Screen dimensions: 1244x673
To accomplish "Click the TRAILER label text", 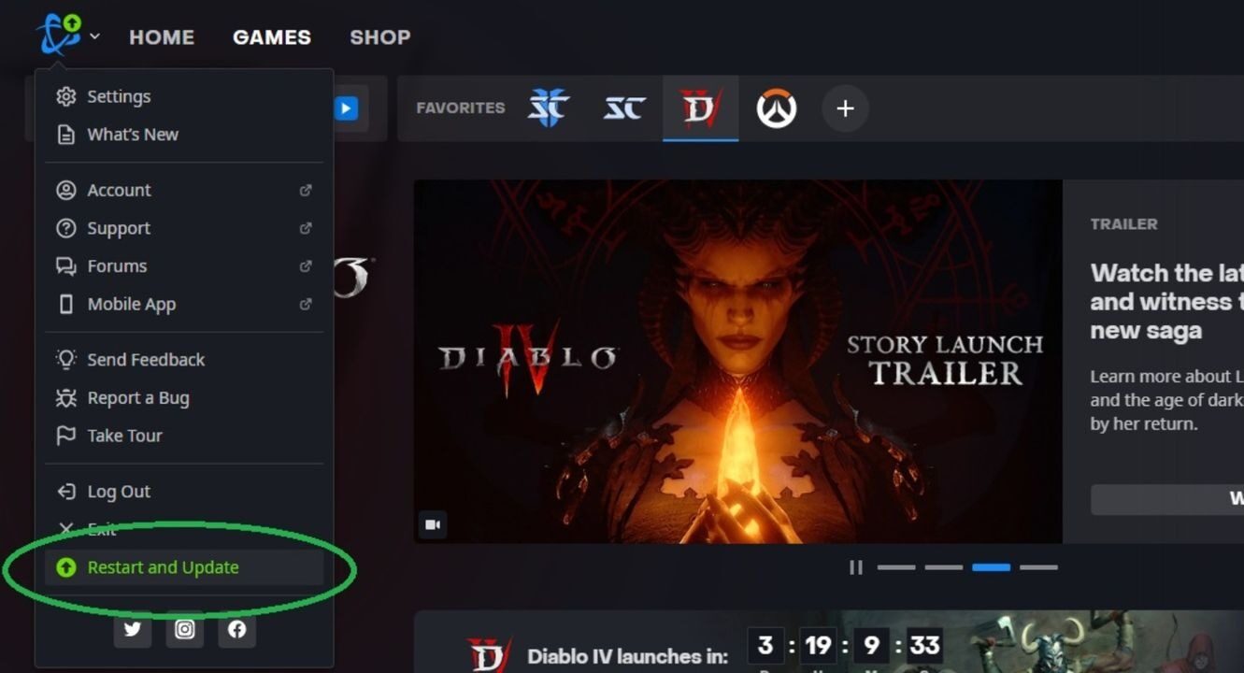I will tap(1123, 224).
